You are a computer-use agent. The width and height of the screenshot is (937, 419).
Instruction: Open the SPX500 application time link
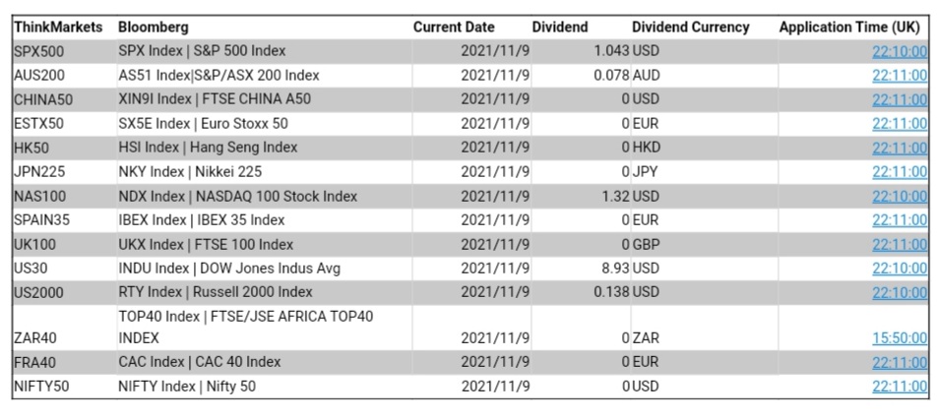pos(899,51)
